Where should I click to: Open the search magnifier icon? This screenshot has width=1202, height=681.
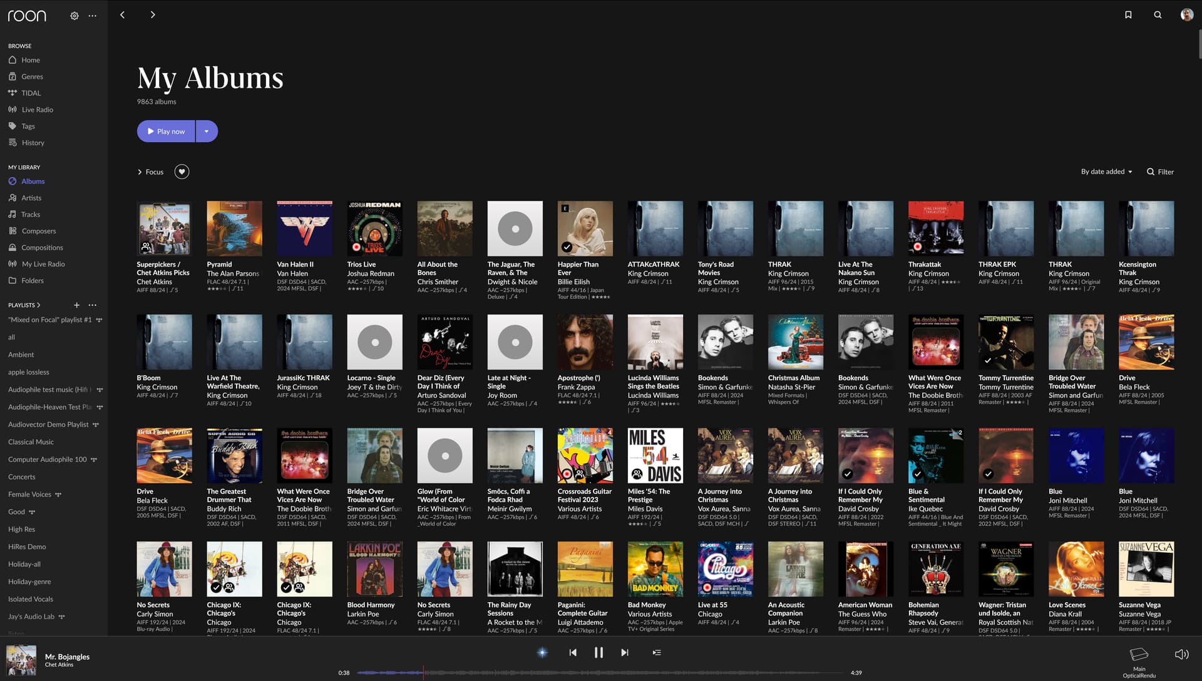[x=1158, y=15]
